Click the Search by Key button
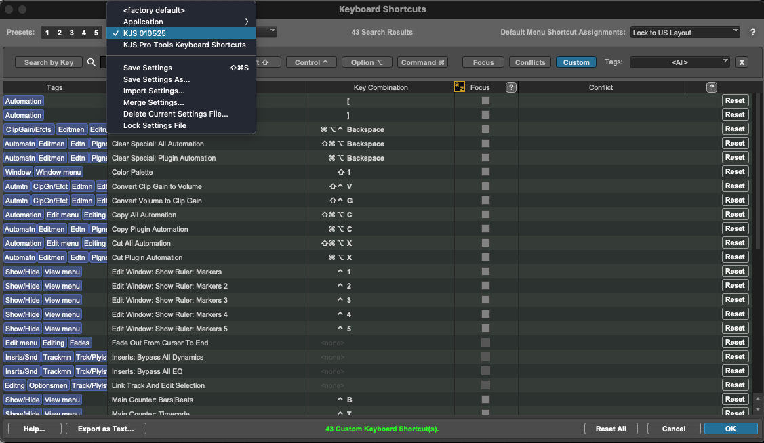This screenshot has height=443, width=764. (x=49, y=62)
